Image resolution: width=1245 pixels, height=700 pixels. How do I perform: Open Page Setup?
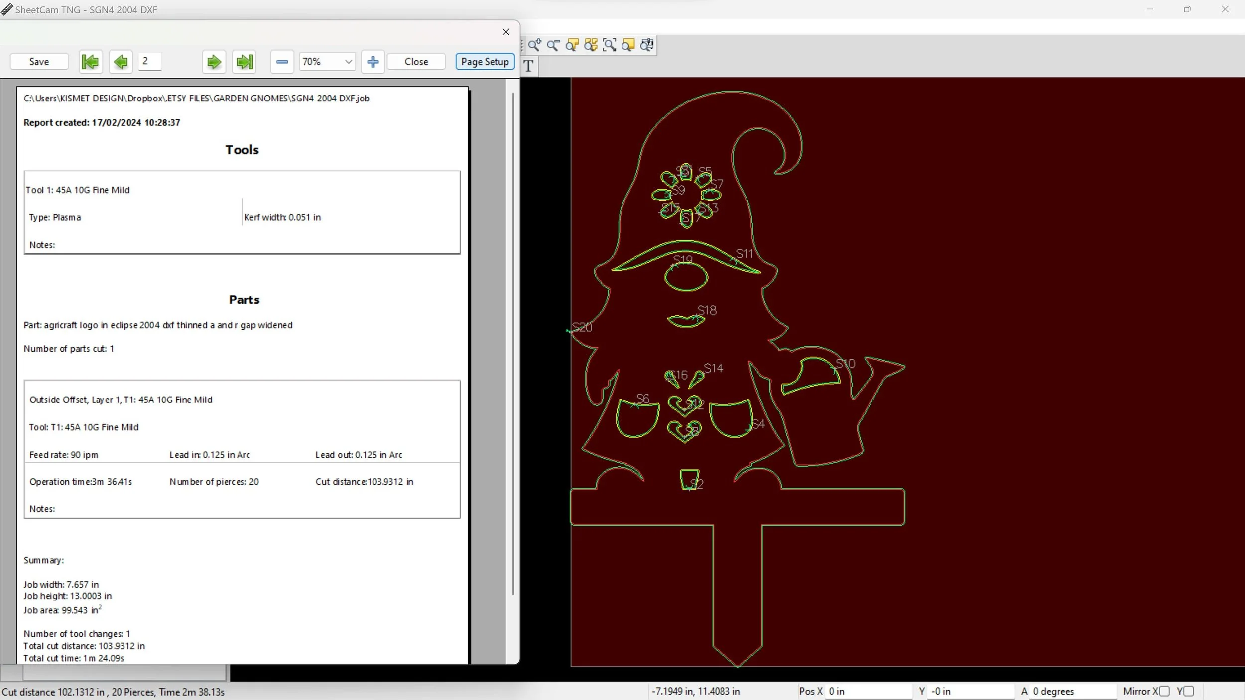tap(485, 62)
